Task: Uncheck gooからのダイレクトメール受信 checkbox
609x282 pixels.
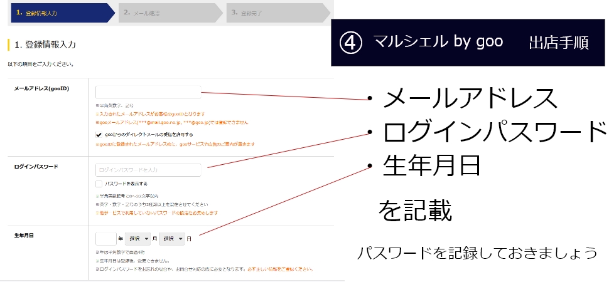Action: [x=99, y=135]
